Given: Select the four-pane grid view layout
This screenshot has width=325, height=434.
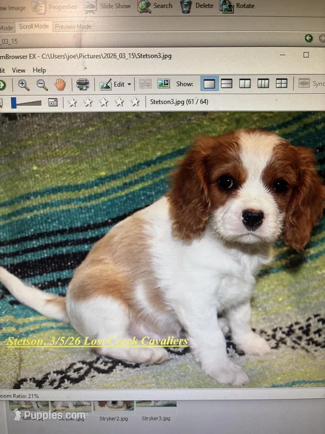Looking at the screenshot, I should pos(281,84).
